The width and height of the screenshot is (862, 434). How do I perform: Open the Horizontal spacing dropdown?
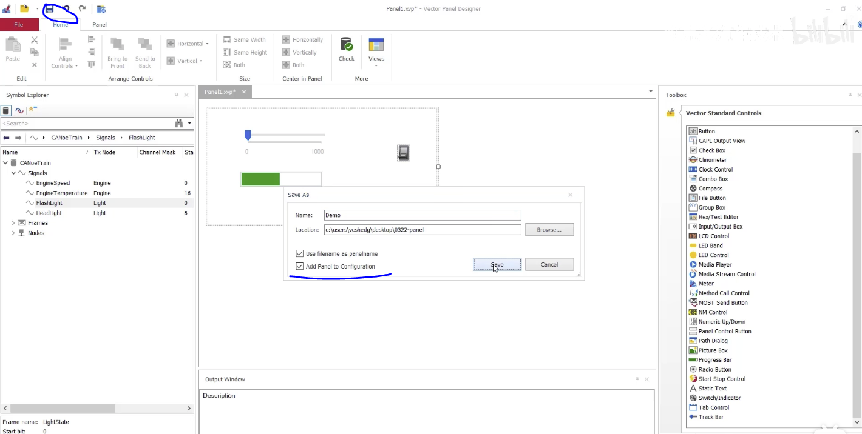188,44
